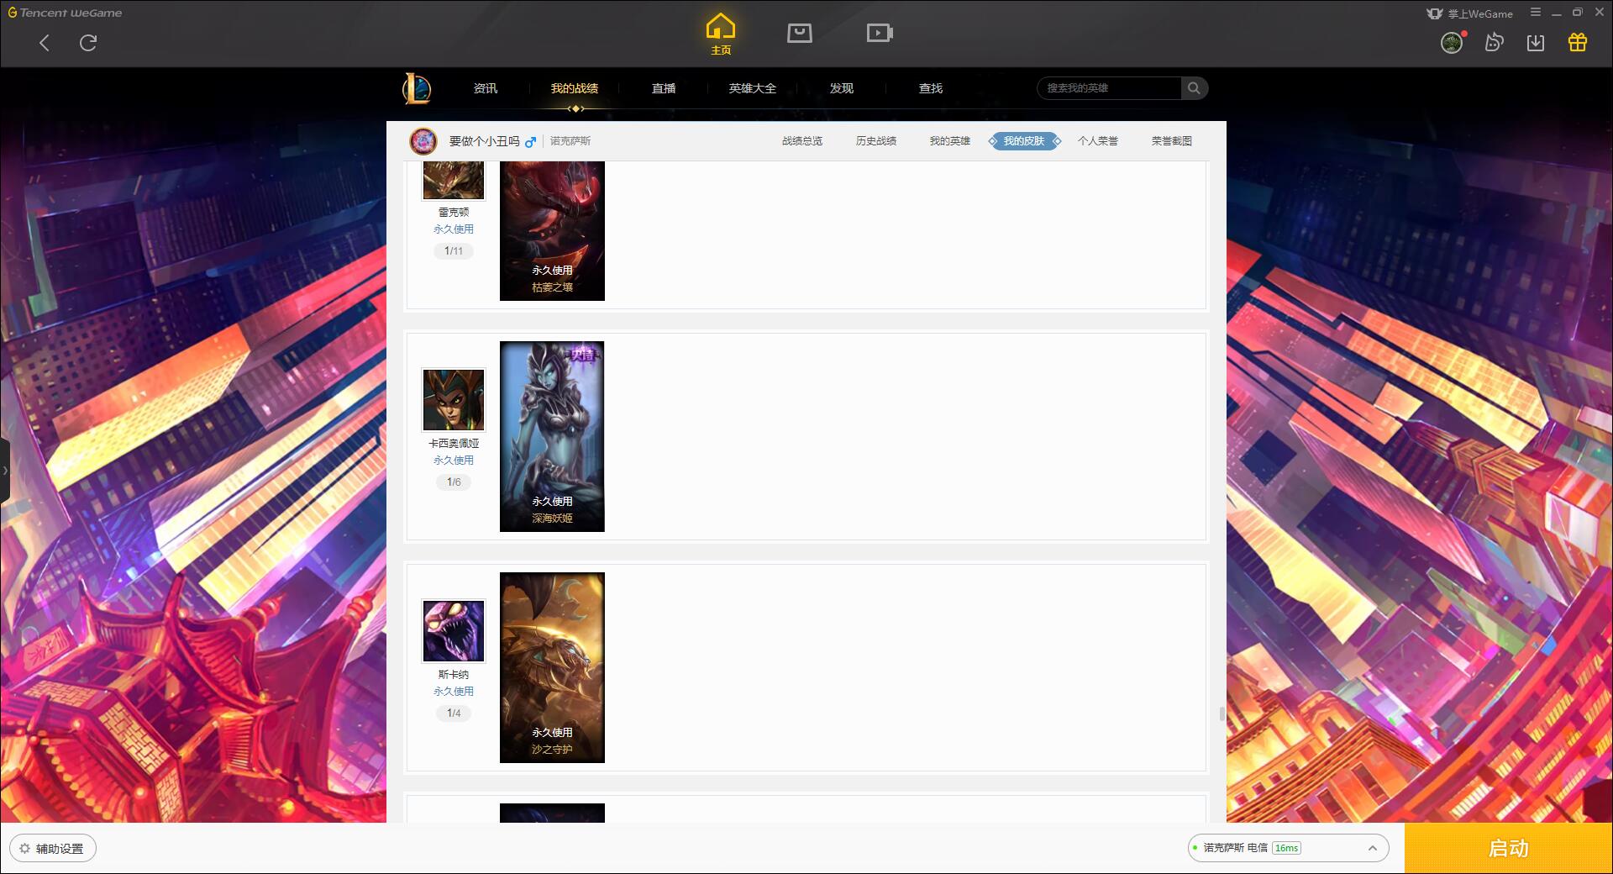
Task: Click the page vertical scrollbar handle
Action: (x=1222, y=714)
